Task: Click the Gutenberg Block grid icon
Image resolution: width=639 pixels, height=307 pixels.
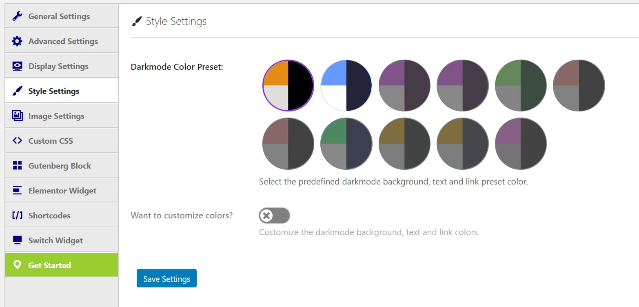Action: click(17, 166)
